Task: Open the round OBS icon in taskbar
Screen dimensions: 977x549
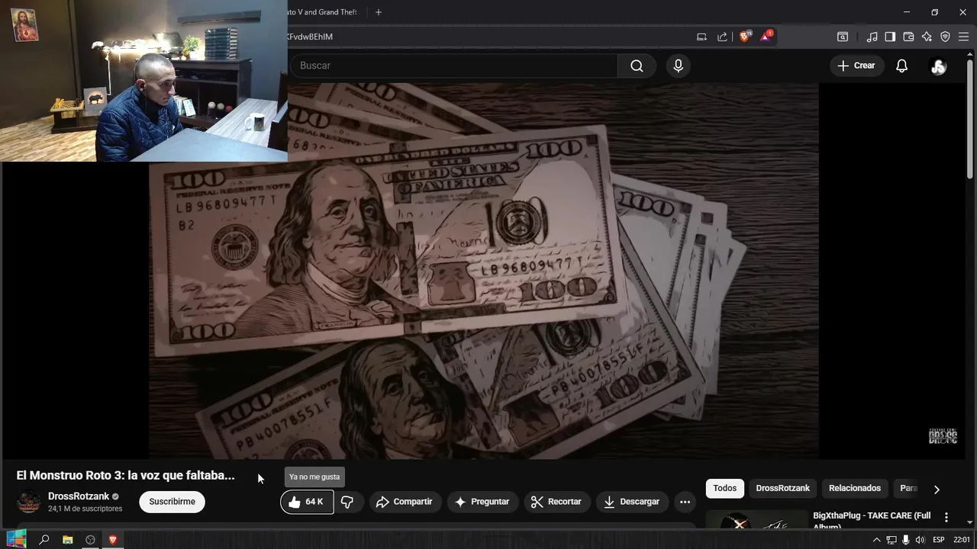Action: coord(90,540)
